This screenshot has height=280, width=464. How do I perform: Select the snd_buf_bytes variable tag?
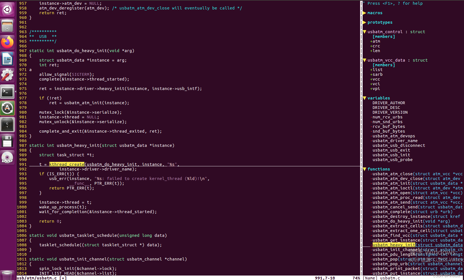(389, 131)
